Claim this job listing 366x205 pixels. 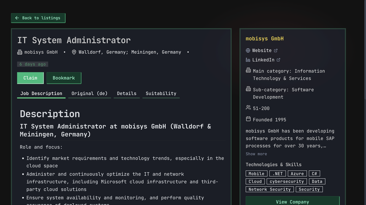click(x=30, y=78)
